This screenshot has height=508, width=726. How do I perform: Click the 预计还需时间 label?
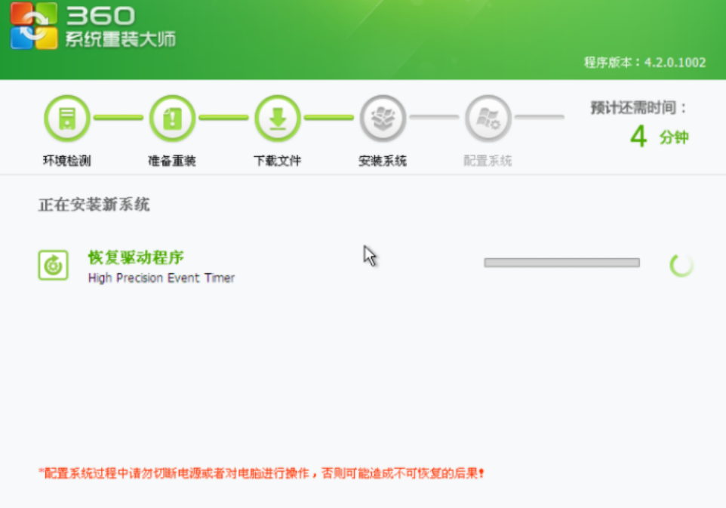(x=638, y=108)
